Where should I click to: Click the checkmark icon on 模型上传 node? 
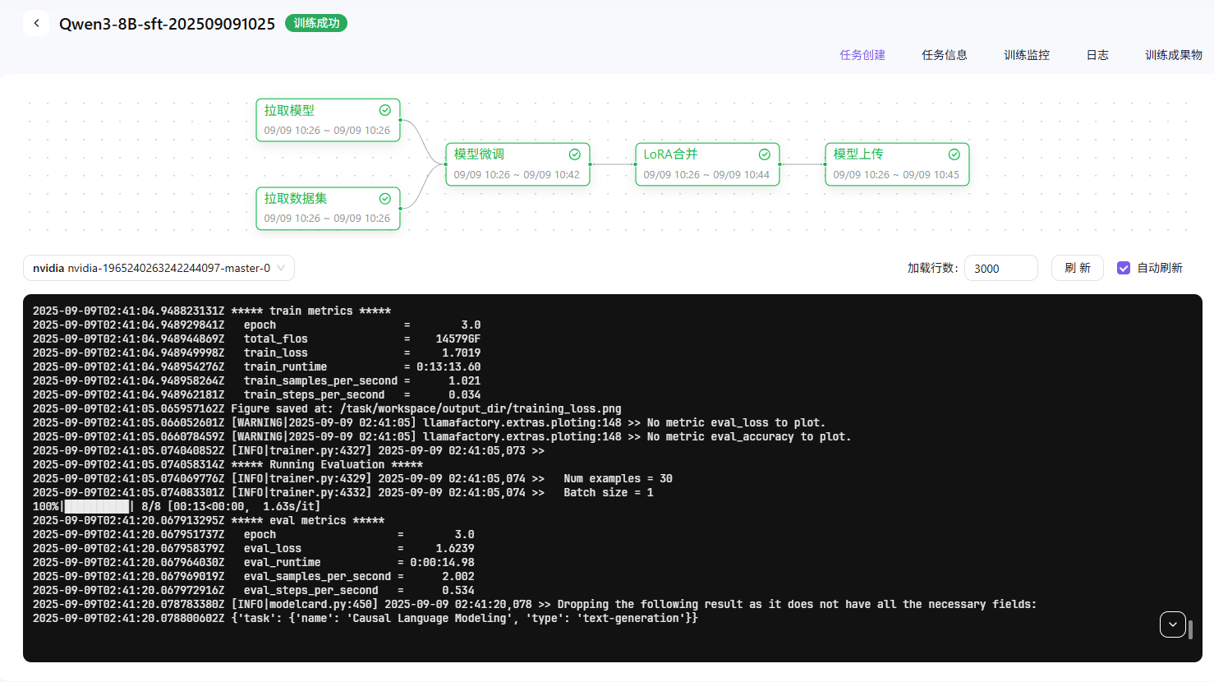(954, 154)
